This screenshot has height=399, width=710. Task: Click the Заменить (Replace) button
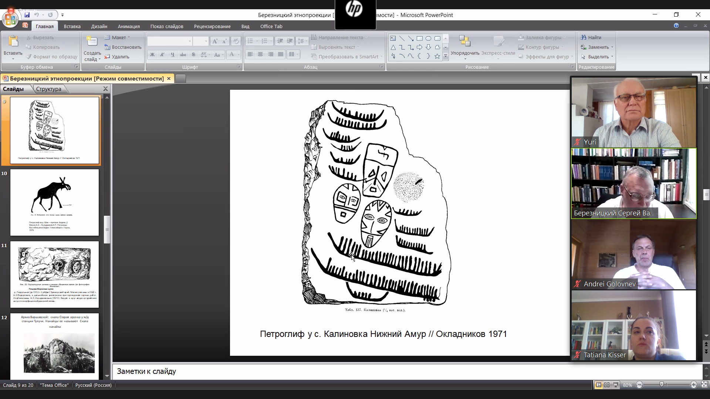tap(596, 47)
